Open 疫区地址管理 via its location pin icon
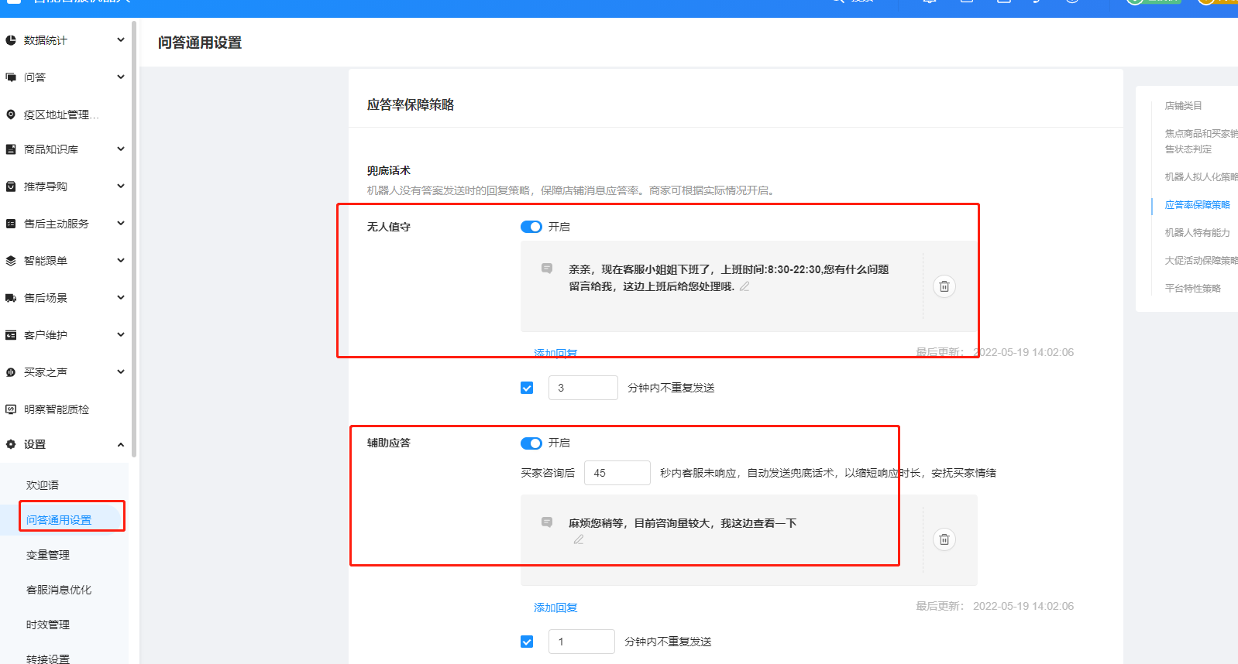This screenshot has height=664, width=1238. click(x=11, y=115)
